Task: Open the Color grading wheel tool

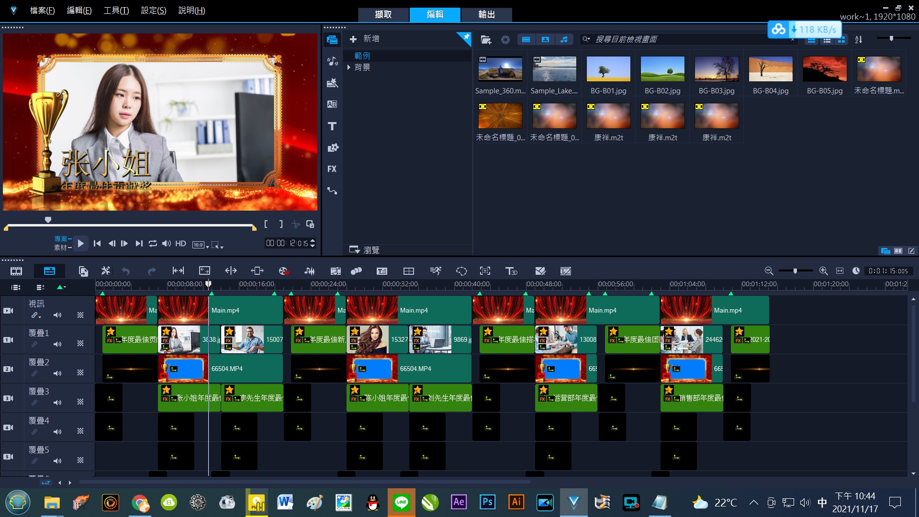Action: click(x=283, y=271)
